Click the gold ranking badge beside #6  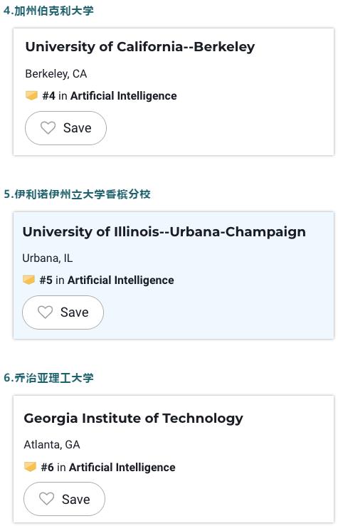click(x=30, y=467)
